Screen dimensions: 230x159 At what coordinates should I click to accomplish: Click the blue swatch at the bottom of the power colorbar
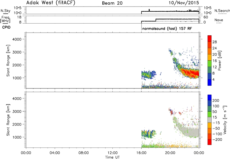click(210, 82)
